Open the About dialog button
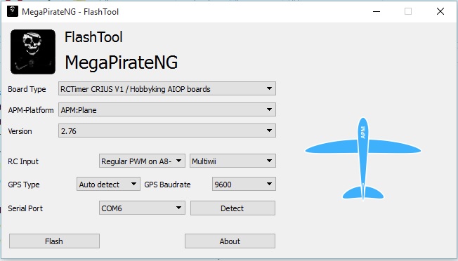 tap(230, 241)
